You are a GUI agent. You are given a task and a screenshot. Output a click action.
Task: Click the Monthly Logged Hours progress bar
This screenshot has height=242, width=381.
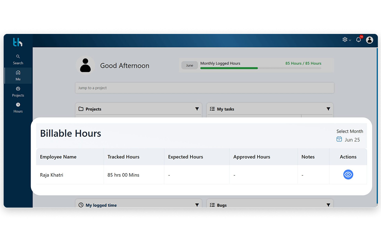click(x=261, y=68)
